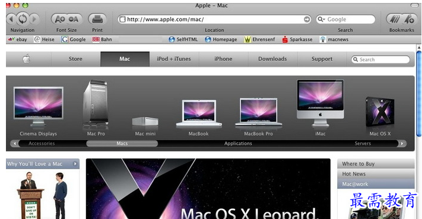Open the iPod + iTunes tab
422x219 pixels.
[x=174, y=59]
